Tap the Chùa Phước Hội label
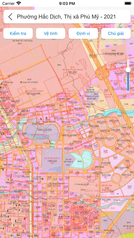 tap(28, 150)
